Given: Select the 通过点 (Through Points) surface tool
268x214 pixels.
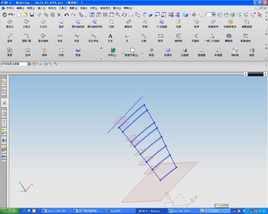Looking at the screenshot, I should (9, 24).
